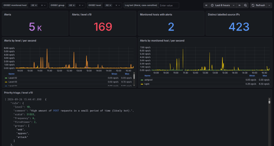Click the sidid value 31533 in log
Image resolution: width=274 pixels, height=146 pixels.
(x=30, y=114)
